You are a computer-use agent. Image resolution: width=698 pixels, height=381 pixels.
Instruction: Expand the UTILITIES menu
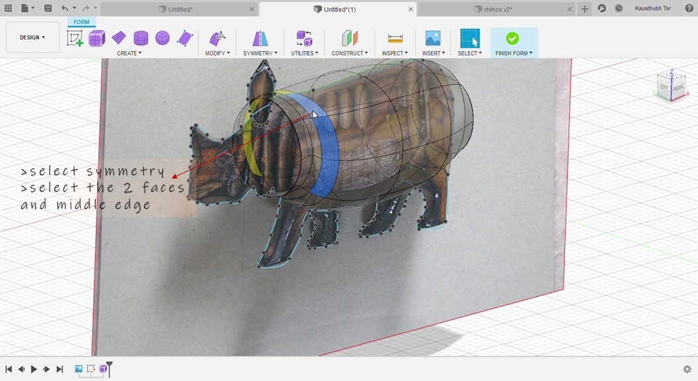[x=305, y=53]
